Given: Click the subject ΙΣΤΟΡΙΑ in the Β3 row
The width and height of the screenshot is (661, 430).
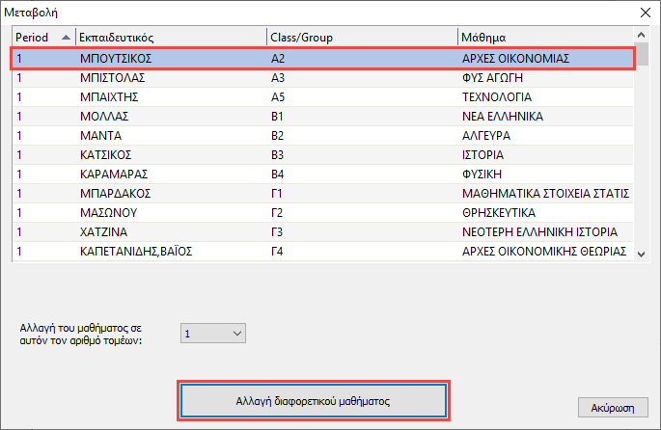Looking at the screenshot, I should tap(482, 155).
